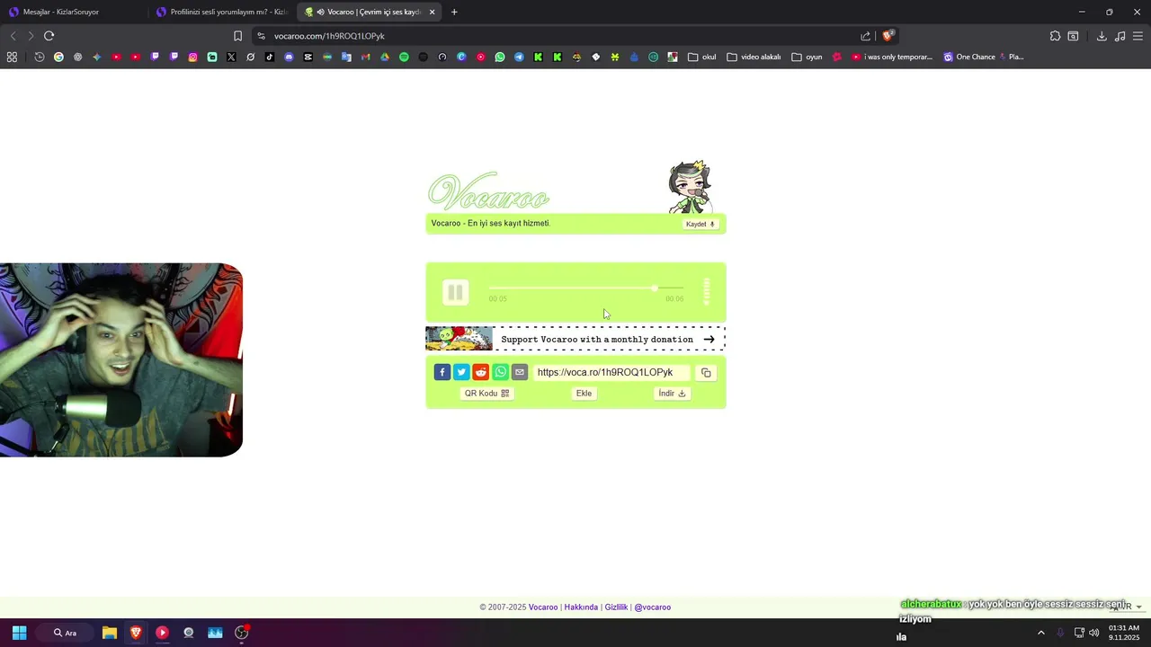This screenshot has width=1151, height=647.
Task: Seek along the audio progress bar
Action: point(585,288)
